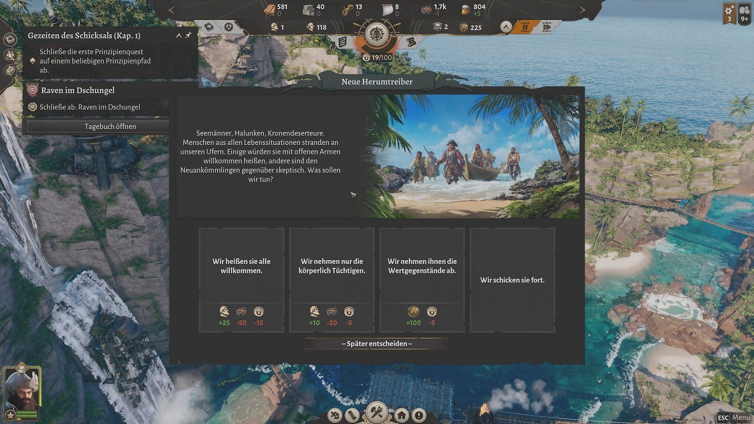Click the +100 gold reward icon
Screen dimensions: 754x424
(414, 312)
